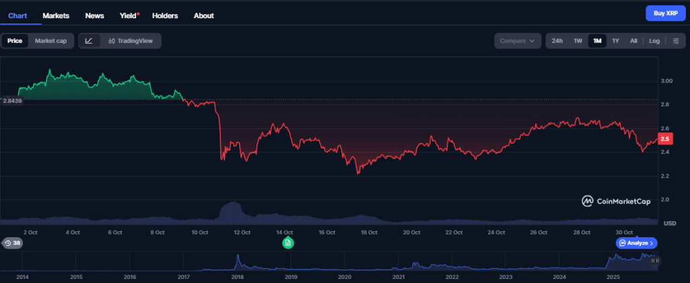
Task: Open chart settings sliders icon
Action: pos(675,41)
